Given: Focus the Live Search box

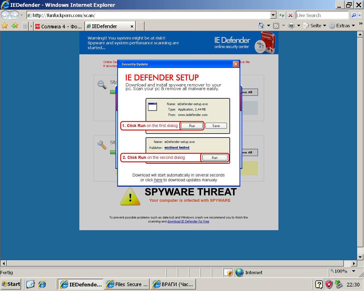Looking at the screenshot, I should click(322, 15).
